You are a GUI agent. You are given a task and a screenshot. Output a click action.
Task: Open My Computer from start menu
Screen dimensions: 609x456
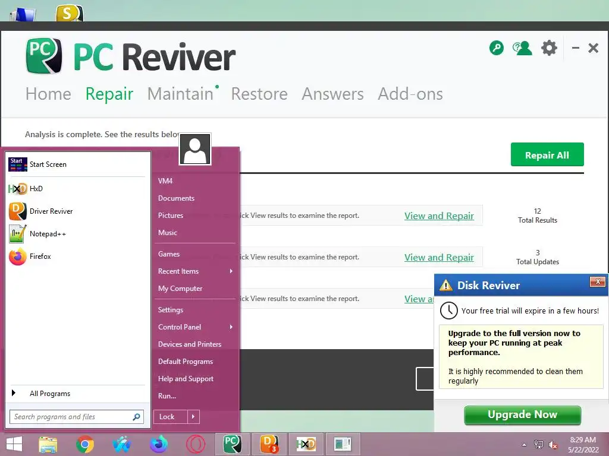click(180, 289)
